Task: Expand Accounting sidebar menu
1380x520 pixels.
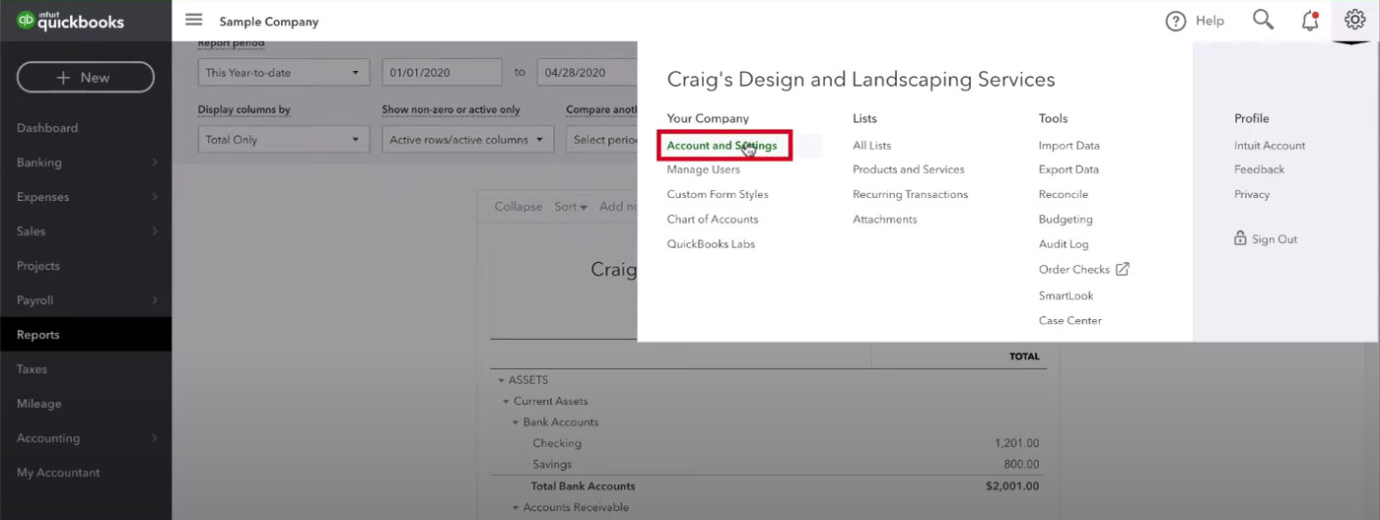Action: point(86,438)
